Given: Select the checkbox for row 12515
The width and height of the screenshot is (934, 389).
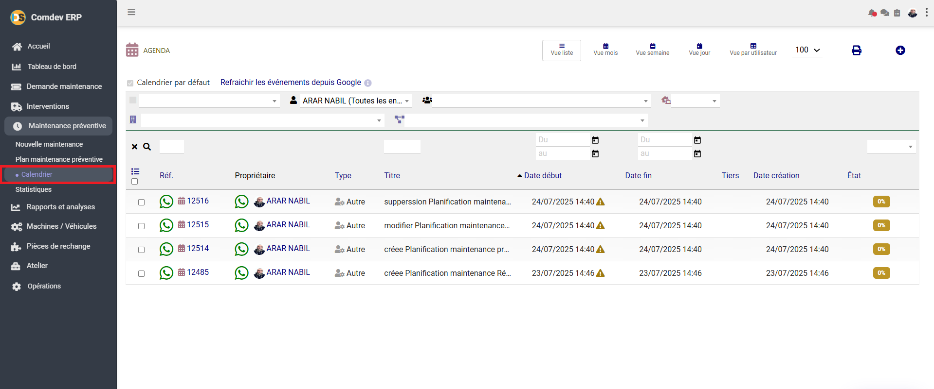Looking at the screenshot, I should click(x=141, y=226).
